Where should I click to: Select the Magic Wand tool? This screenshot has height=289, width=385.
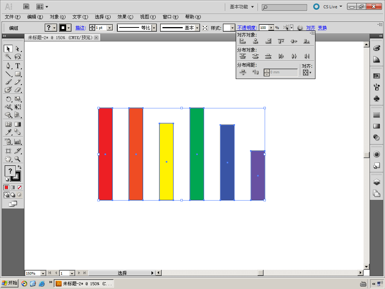(x=8, y=56)
